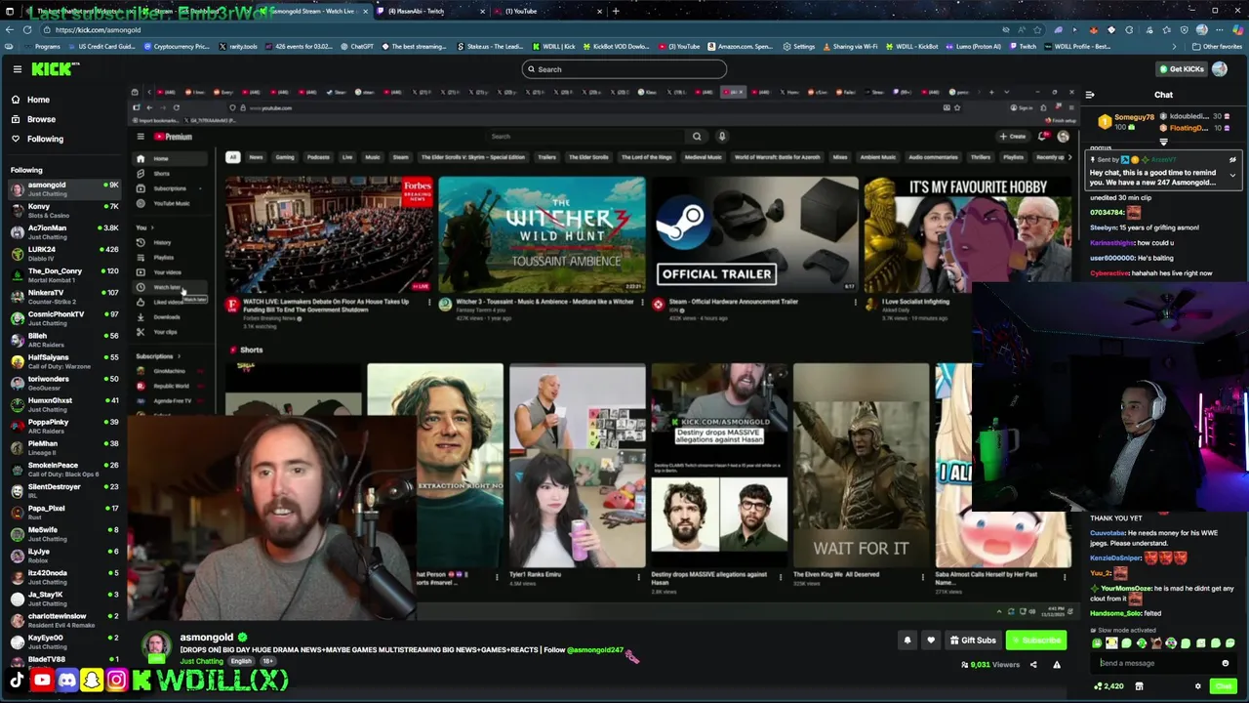The image size is (1249, 703).
Task: Click the YouTube icon in bottom overlay
Action: [x=42, y=681]
